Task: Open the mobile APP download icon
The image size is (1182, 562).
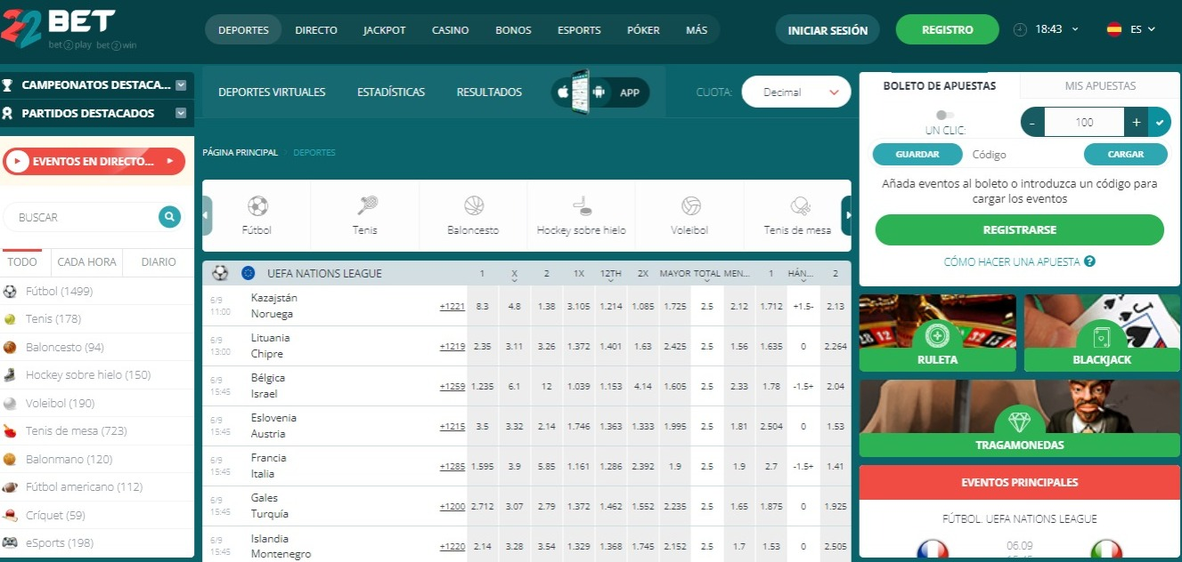Action: (x=599, y=92)
